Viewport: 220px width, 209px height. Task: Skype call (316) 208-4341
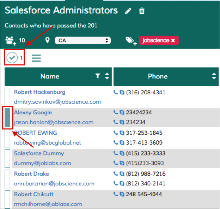click(x=122, y=93)
